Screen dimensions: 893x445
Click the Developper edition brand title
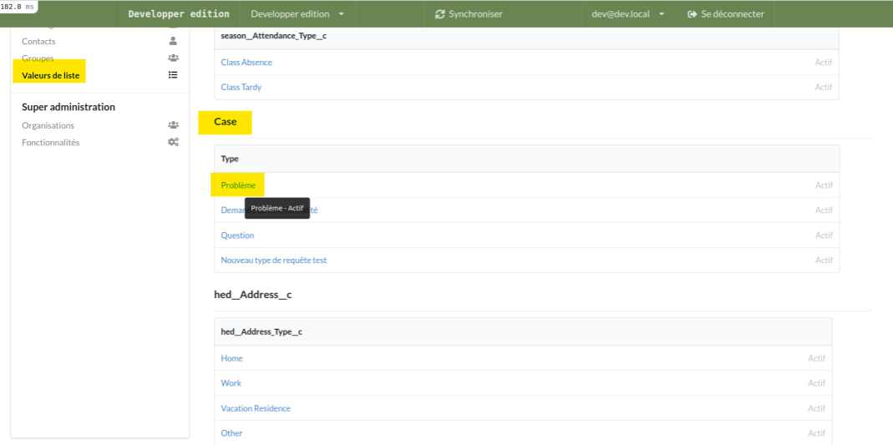(179, 14)
